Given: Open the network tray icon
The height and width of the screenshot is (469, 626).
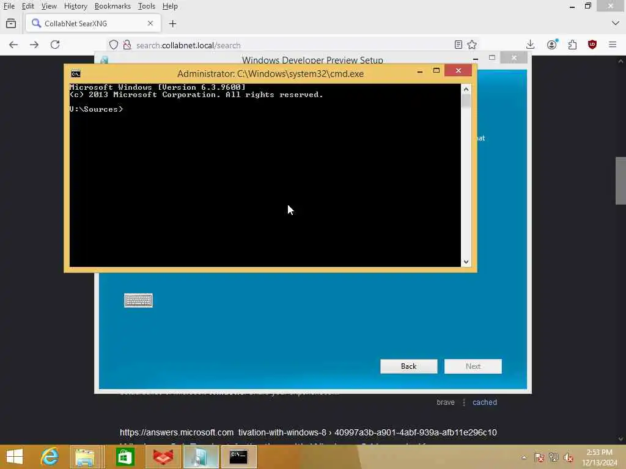Looking at the screenshot, I should (x=553, y=457).
